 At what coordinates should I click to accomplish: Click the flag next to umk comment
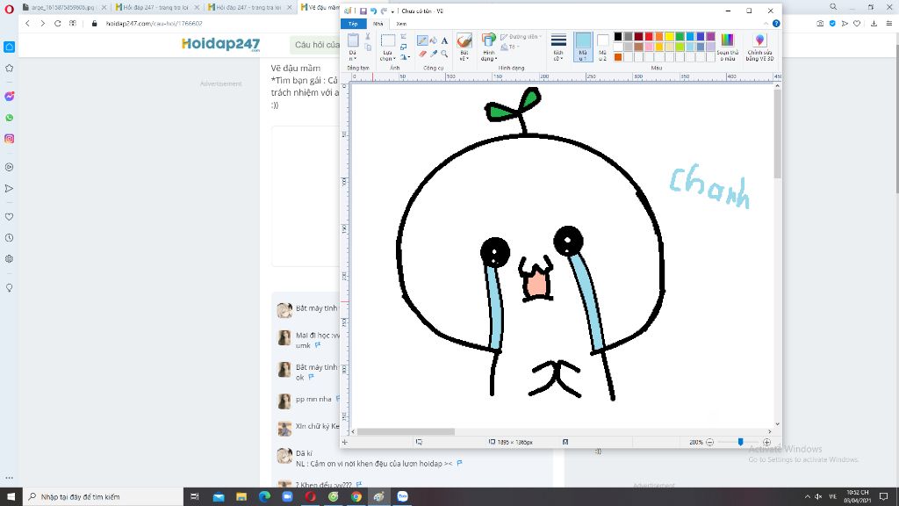pyautogui.click(x=318, y=345)
